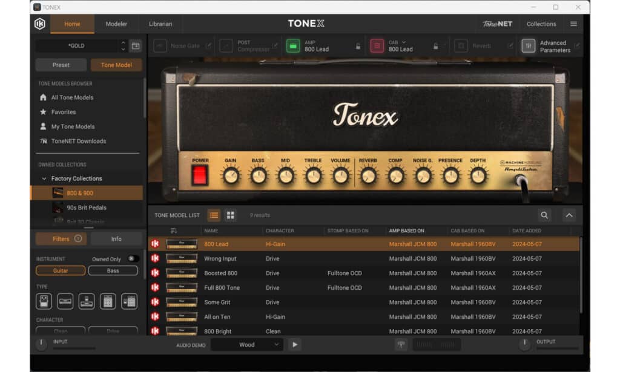The height and width of the screenshot is (372, 620).
Task: Open the CAB dropdown chevron
Action: (x=404, y=42)
